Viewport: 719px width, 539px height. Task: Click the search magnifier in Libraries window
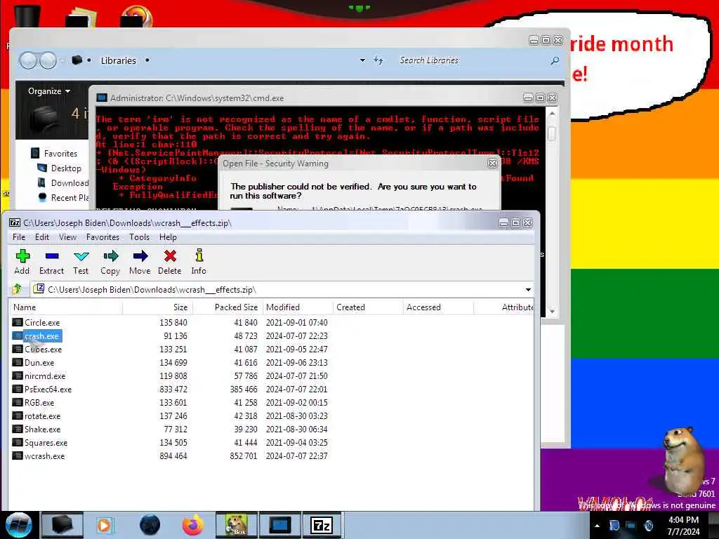(x=555, y=60)
